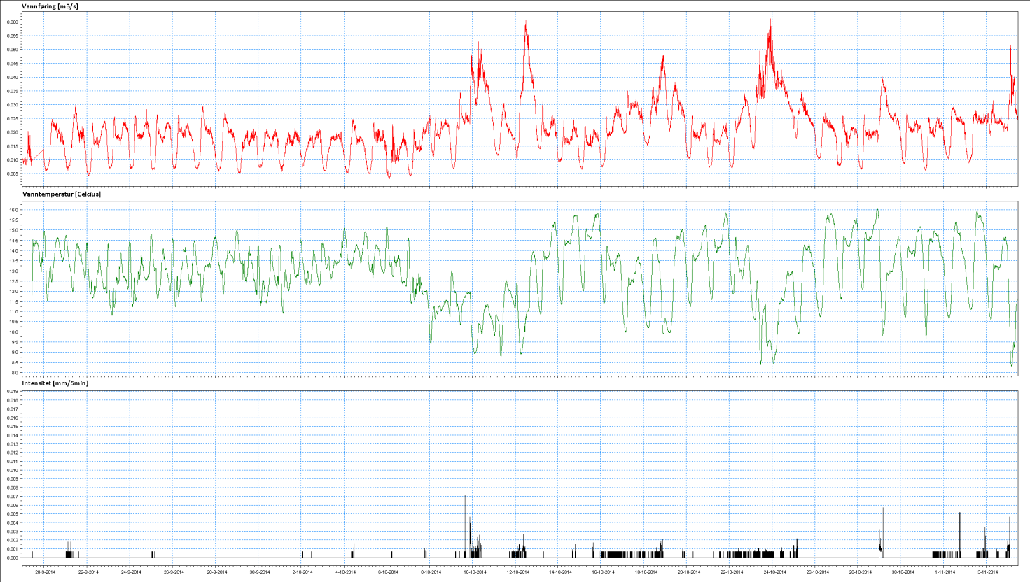Select the 16-10-2014 date label
This screenshot has height=582, width=1030.
602,572
